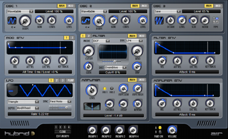The image size is (228, 139).
Task: Click the Filter Env graph display
Action: coord(187,48)
